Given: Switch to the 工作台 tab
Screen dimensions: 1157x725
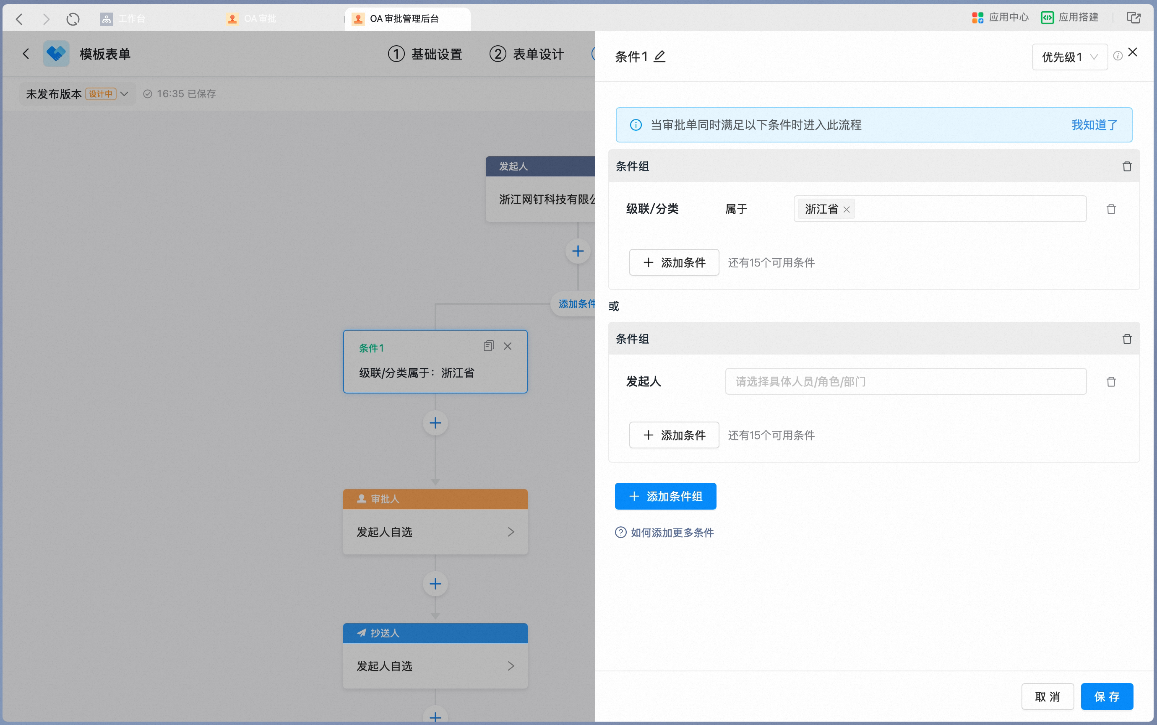Looking at the screenshot, I should pyautogui.click(x=123, y=19).
